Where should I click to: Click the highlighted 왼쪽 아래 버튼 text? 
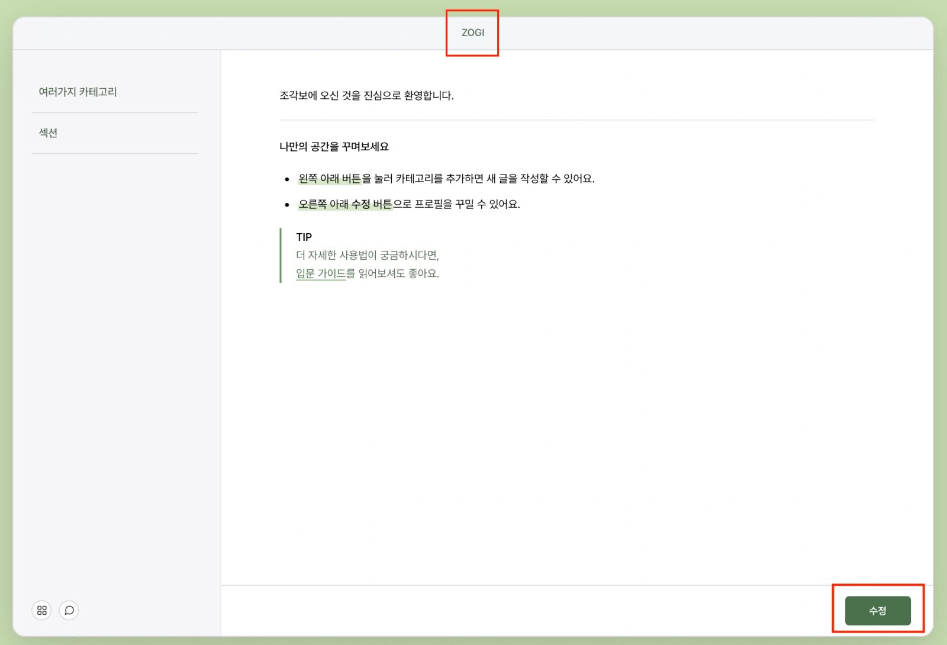330,178
